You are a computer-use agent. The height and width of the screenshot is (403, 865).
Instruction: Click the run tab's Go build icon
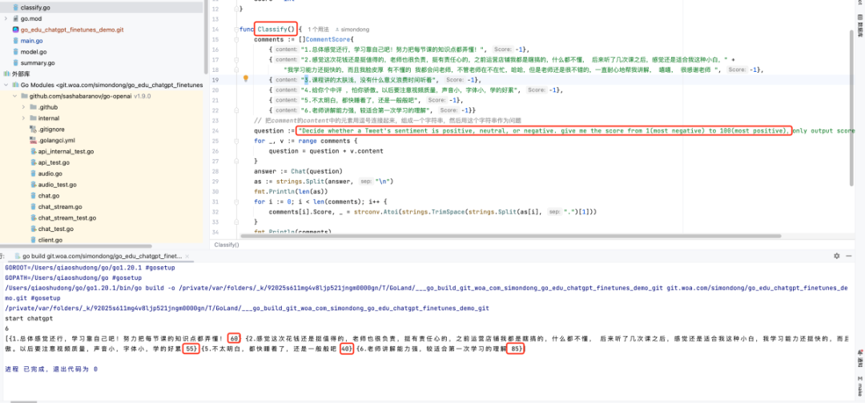coord(17,256)
